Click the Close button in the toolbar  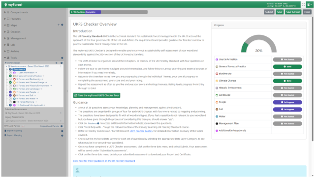(307, 12)
